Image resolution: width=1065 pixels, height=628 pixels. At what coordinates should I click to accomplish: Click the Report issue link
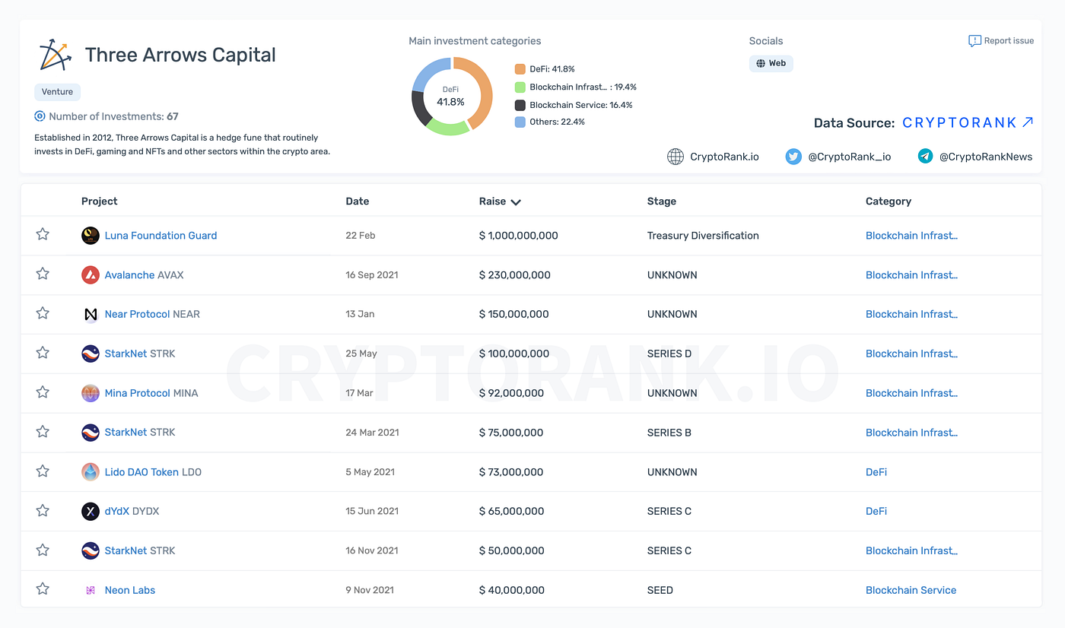[1001, 41]
